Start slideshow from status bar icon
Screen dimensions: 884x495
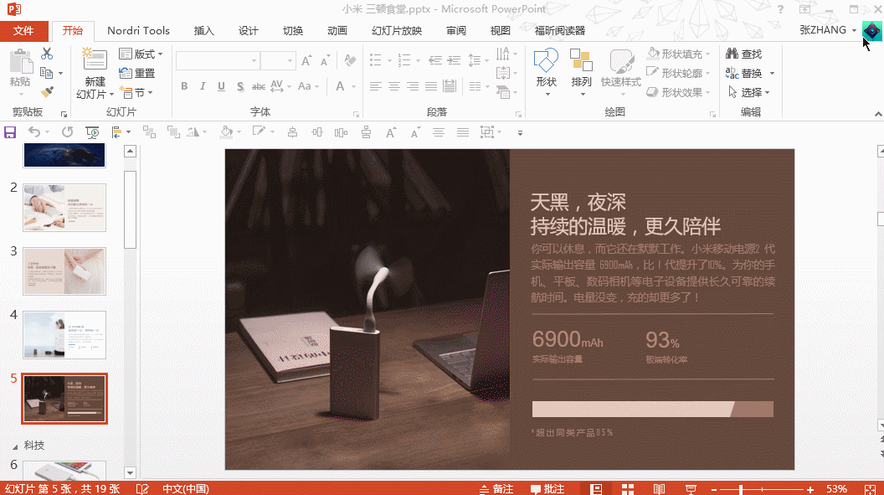click(x=691, y=488)
